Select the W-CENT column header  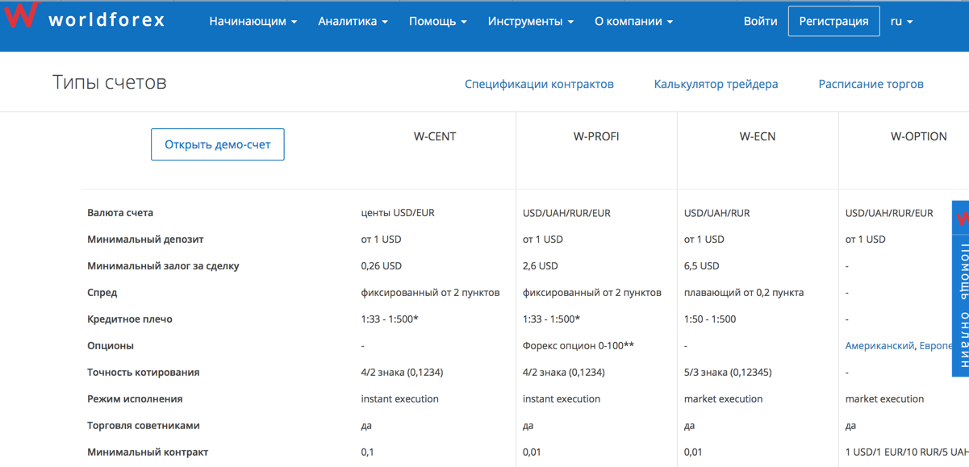click(435, 136)
